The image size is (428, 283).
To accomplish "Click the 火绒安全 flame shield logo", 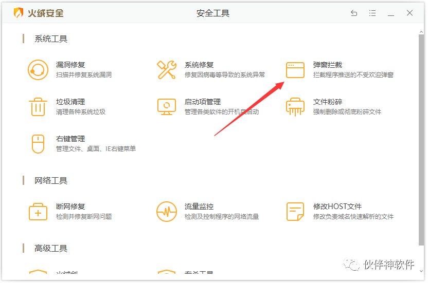I will (19, 13).
